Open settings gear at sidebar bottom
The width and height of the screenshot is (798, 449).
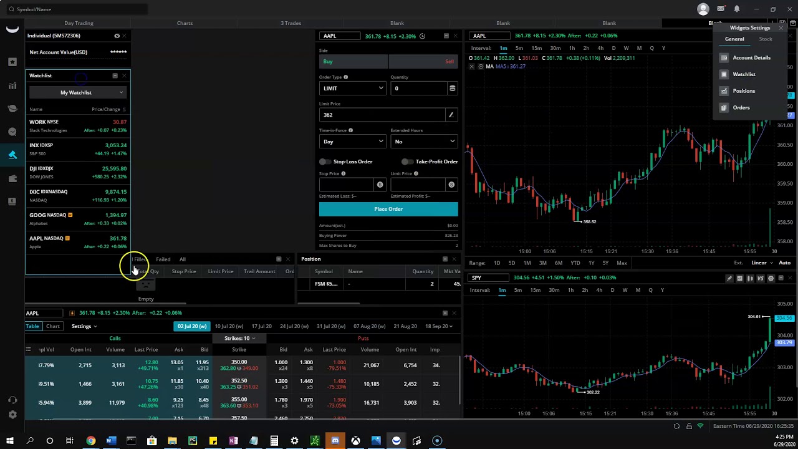point(12,414)
